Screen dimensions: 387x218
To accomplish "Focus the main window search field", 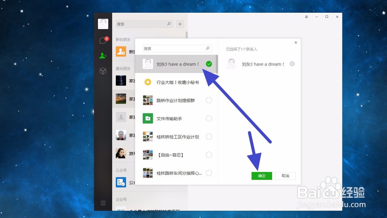I will (144, 24).
